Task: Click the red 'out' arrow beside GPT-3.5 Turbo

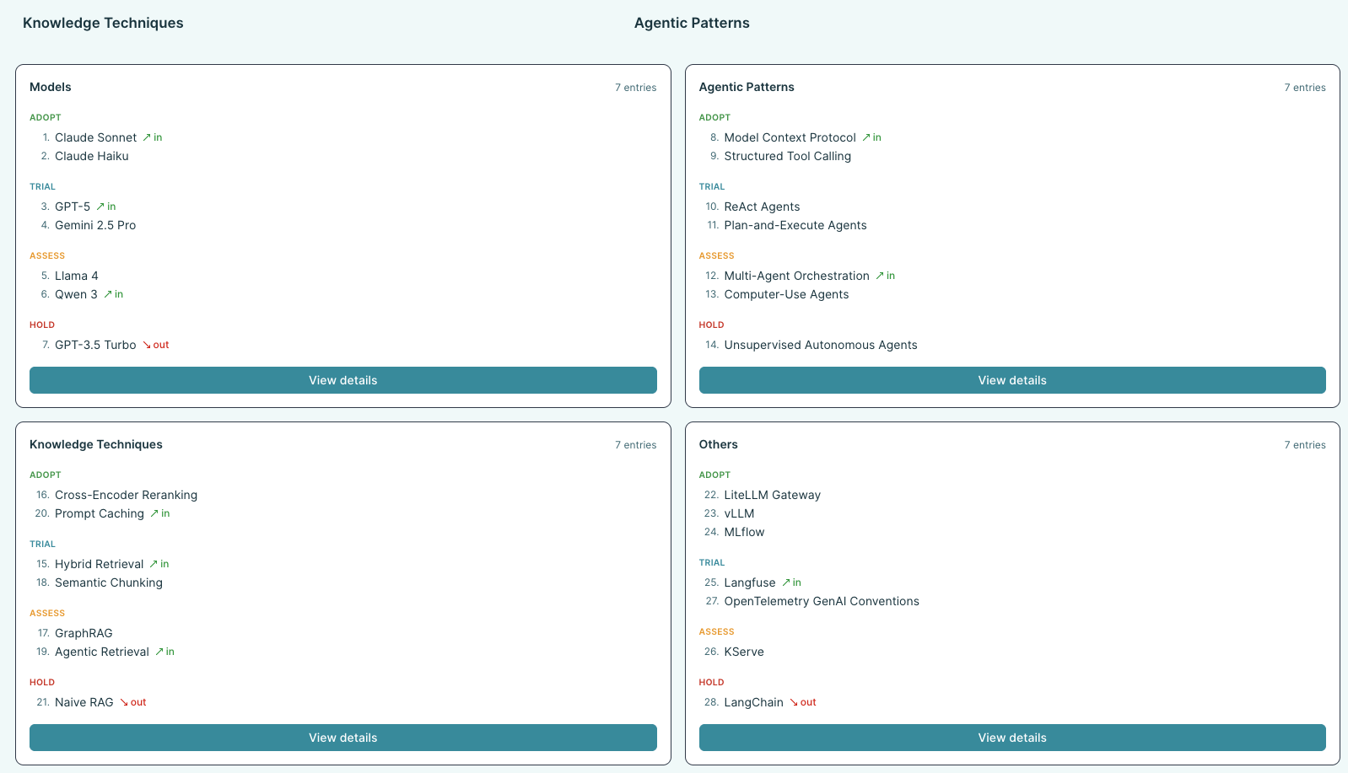Action: 156,345
